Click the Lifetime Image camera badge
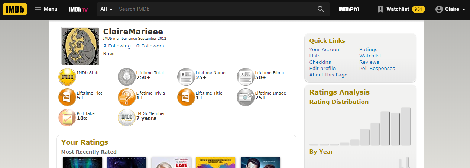The image size is (470, 168). click(x=246, y=97)
